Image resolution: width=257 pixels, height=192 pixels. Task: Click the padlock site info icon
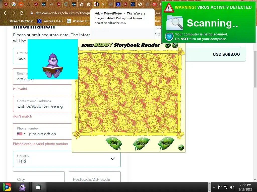pos(31,13)
